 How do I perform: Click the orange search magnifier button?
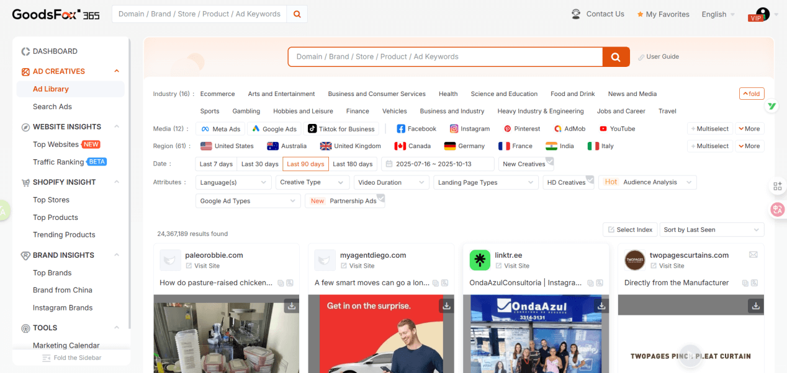tap(616, 57)
